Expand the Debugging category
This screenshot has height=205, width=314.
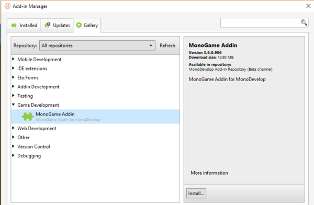coord(13,155)
